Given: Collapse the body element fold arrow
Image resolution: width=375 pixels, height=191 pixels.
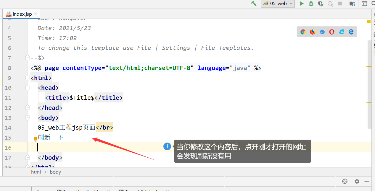Looking at the screenshot, I should [x=28, y=118].
